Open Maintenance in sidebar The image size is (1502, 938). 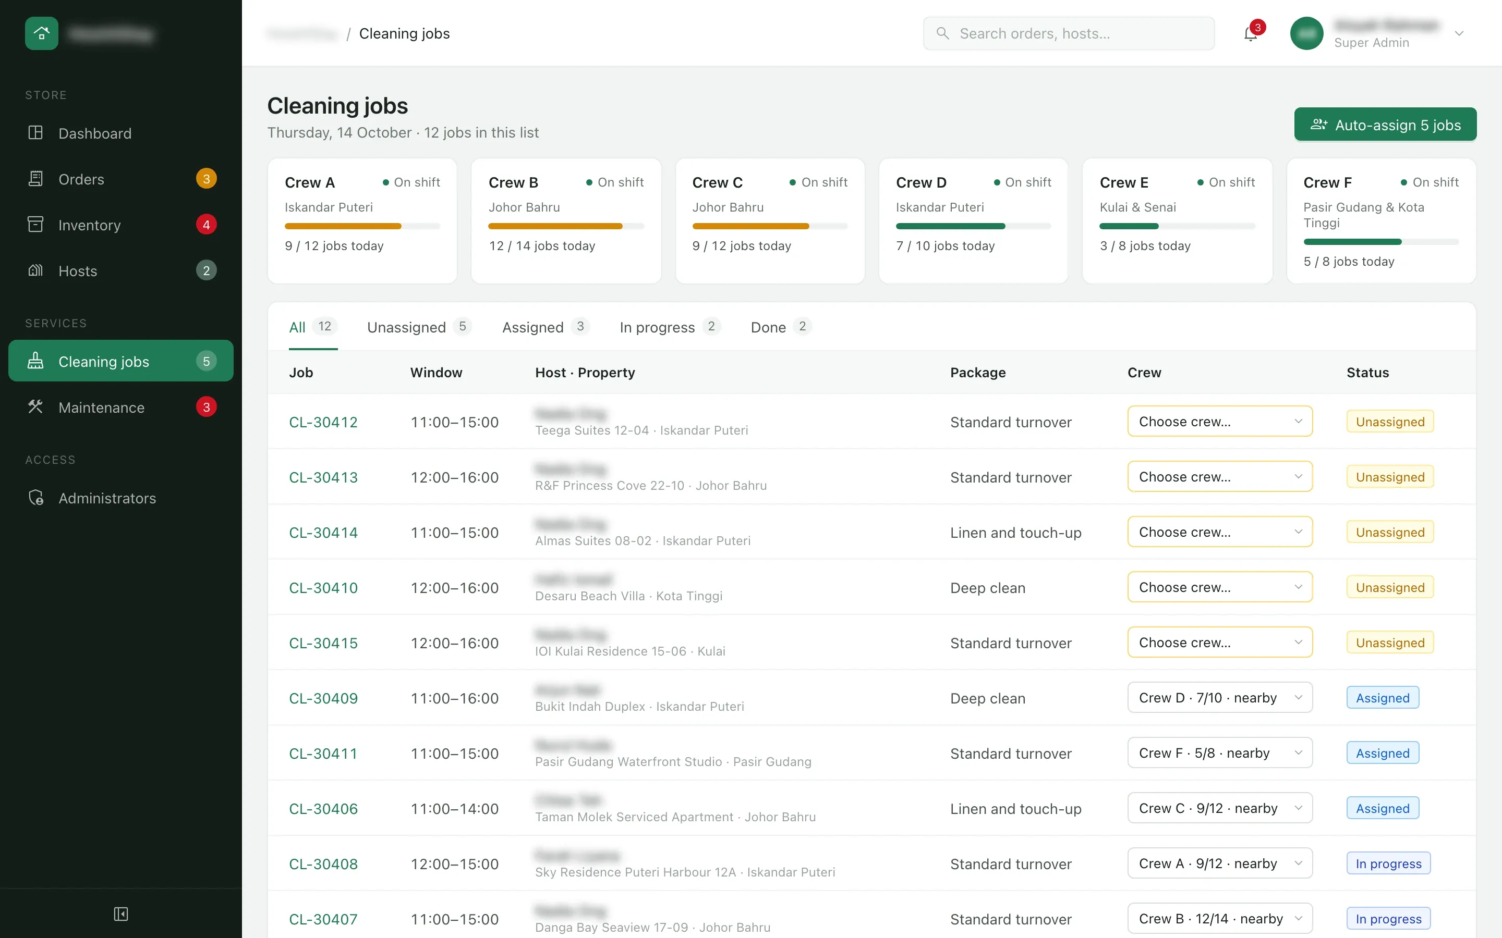[x=121, y=407]
